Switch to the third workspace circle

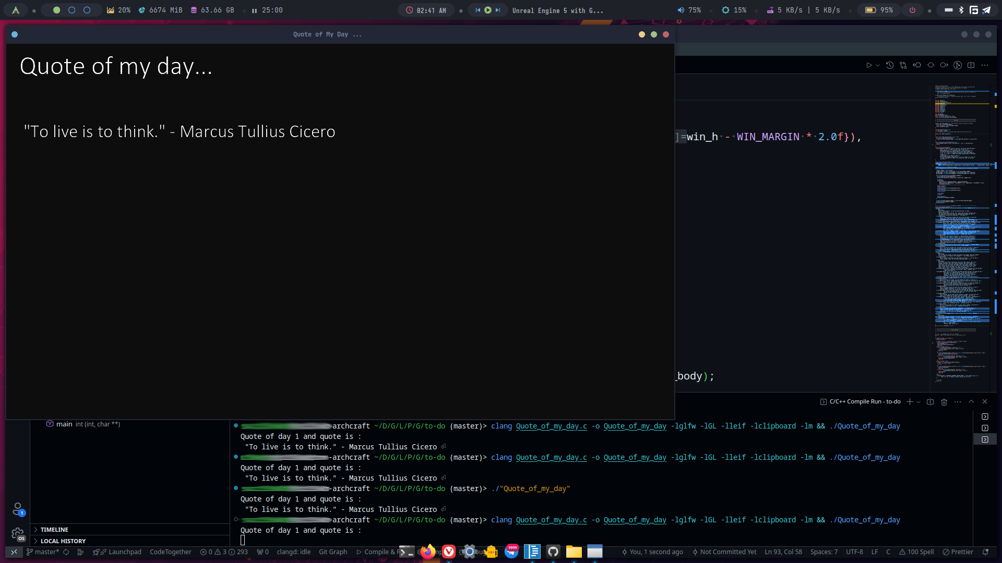pyautogui.click(x=87, y=10)
